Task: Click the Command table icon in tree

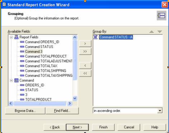Action: pos(16,80)
